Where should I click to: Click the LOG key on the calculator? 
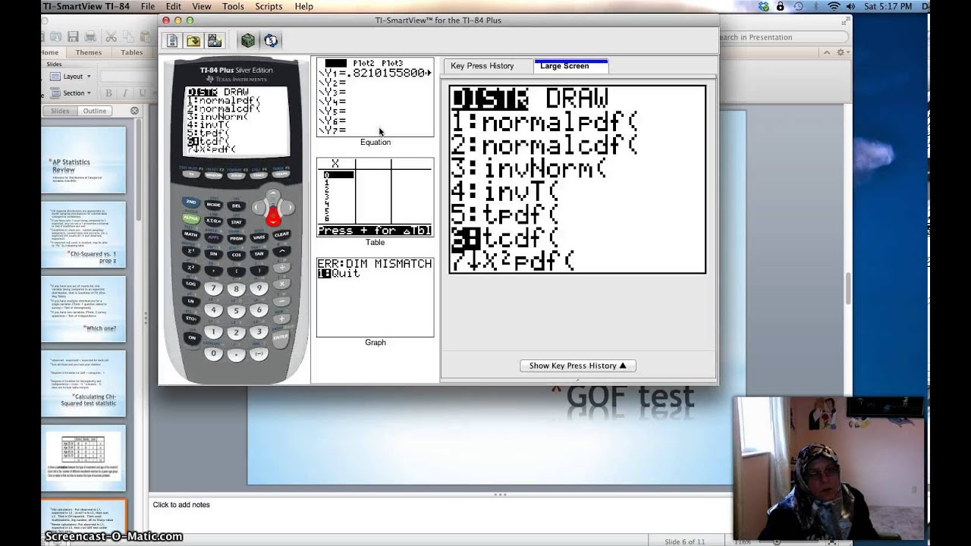tap(190, 284)
